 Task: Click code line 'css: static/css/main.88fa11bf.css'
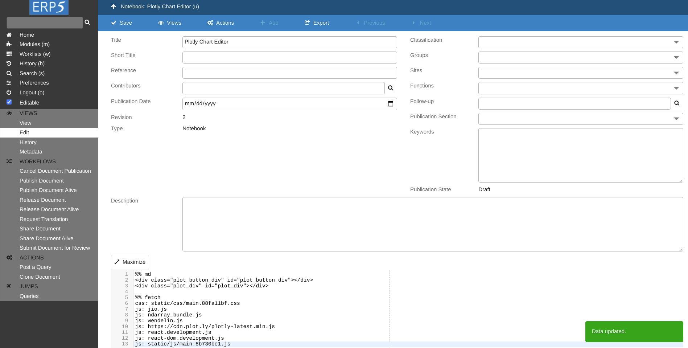point(188,303)
